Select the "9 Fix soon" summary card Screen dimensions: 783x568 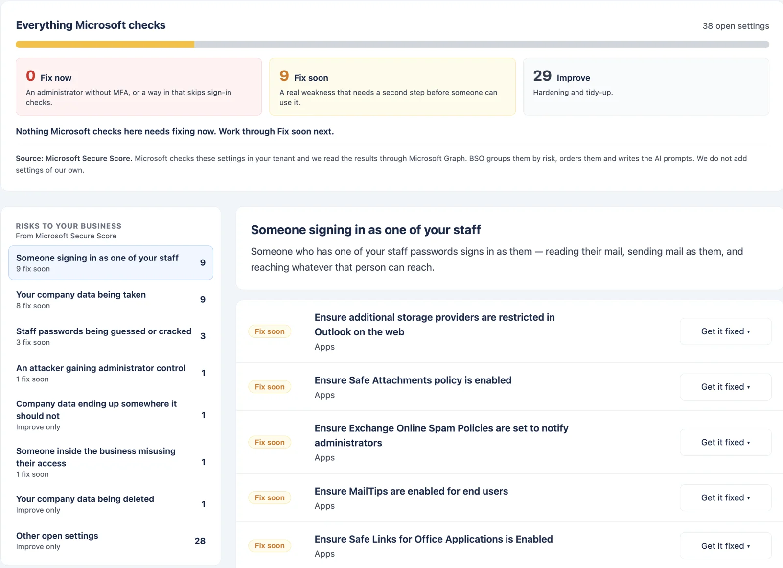pyautogui.click(x=392, y=87)
